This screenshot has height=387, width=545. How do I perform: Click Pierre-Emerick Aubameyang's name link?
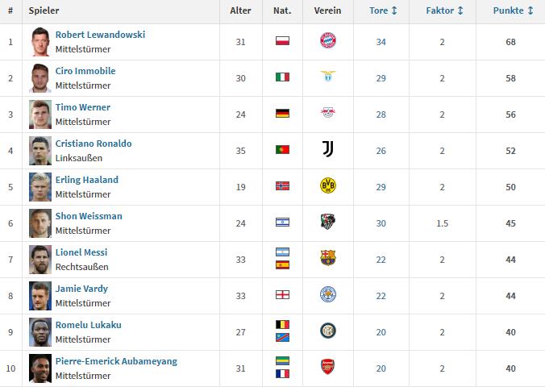116,361
